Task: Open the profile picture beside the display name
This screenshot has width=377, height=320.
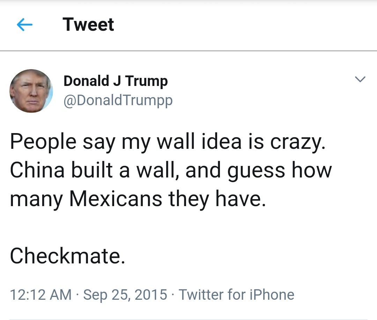Action: [x=31, y=91]
